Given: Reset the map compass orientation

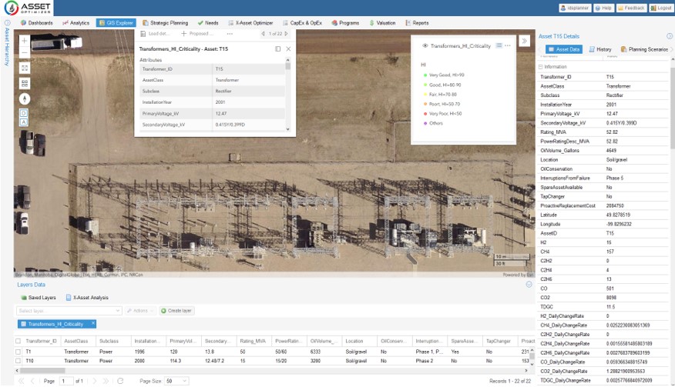Looking at the screenshot, I should click(25, 98).
